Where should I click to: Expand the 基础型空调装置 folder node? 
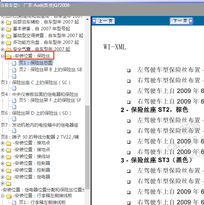click(2, 36)
